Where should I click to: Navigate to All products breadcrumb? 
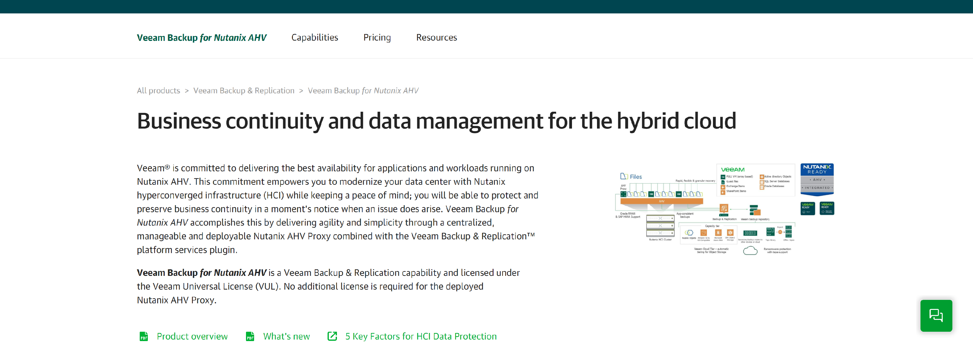click(158, 90)
